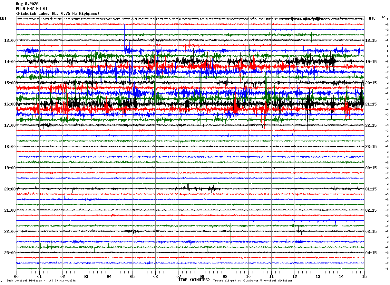Image resolution: width=390 pixels, height=285 pixels.
Task: Click the traces clipped footnote text
Action: [x=253, y=281]
